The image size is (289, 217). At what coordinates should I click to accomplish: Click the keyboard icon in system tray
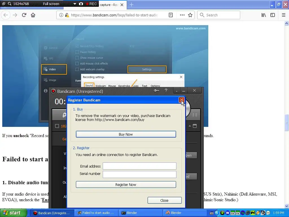[212, 213]
